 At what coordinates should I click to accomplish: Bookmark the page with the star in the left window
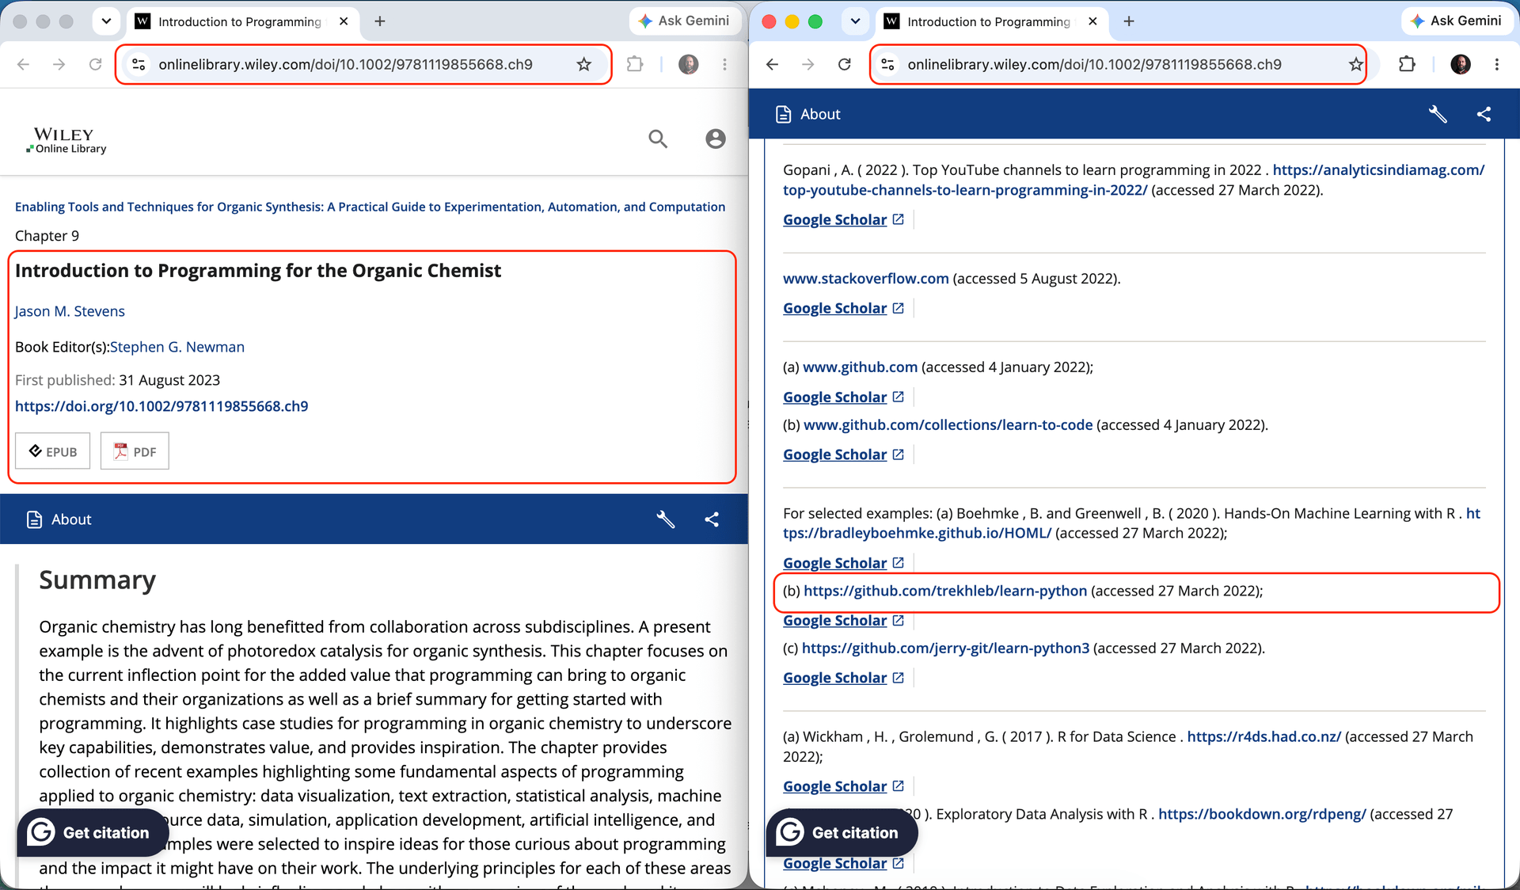pyautogui.click(x=583, y=64)
